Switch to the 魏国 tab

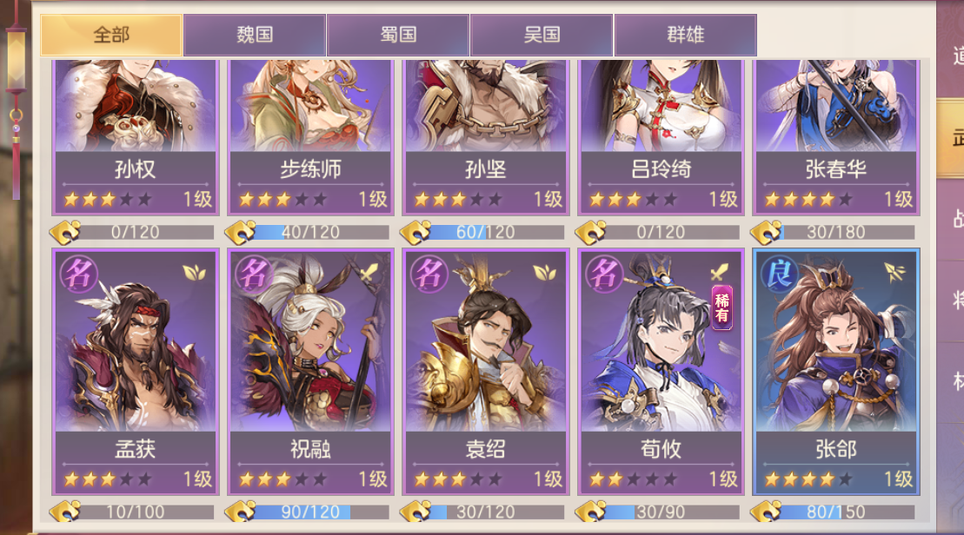pyautogui.click(x=255, y=35)
